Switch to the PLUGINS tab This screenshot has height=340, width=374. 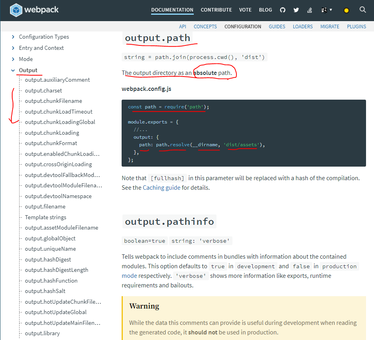pyautogui.click(x=356, y=26)
